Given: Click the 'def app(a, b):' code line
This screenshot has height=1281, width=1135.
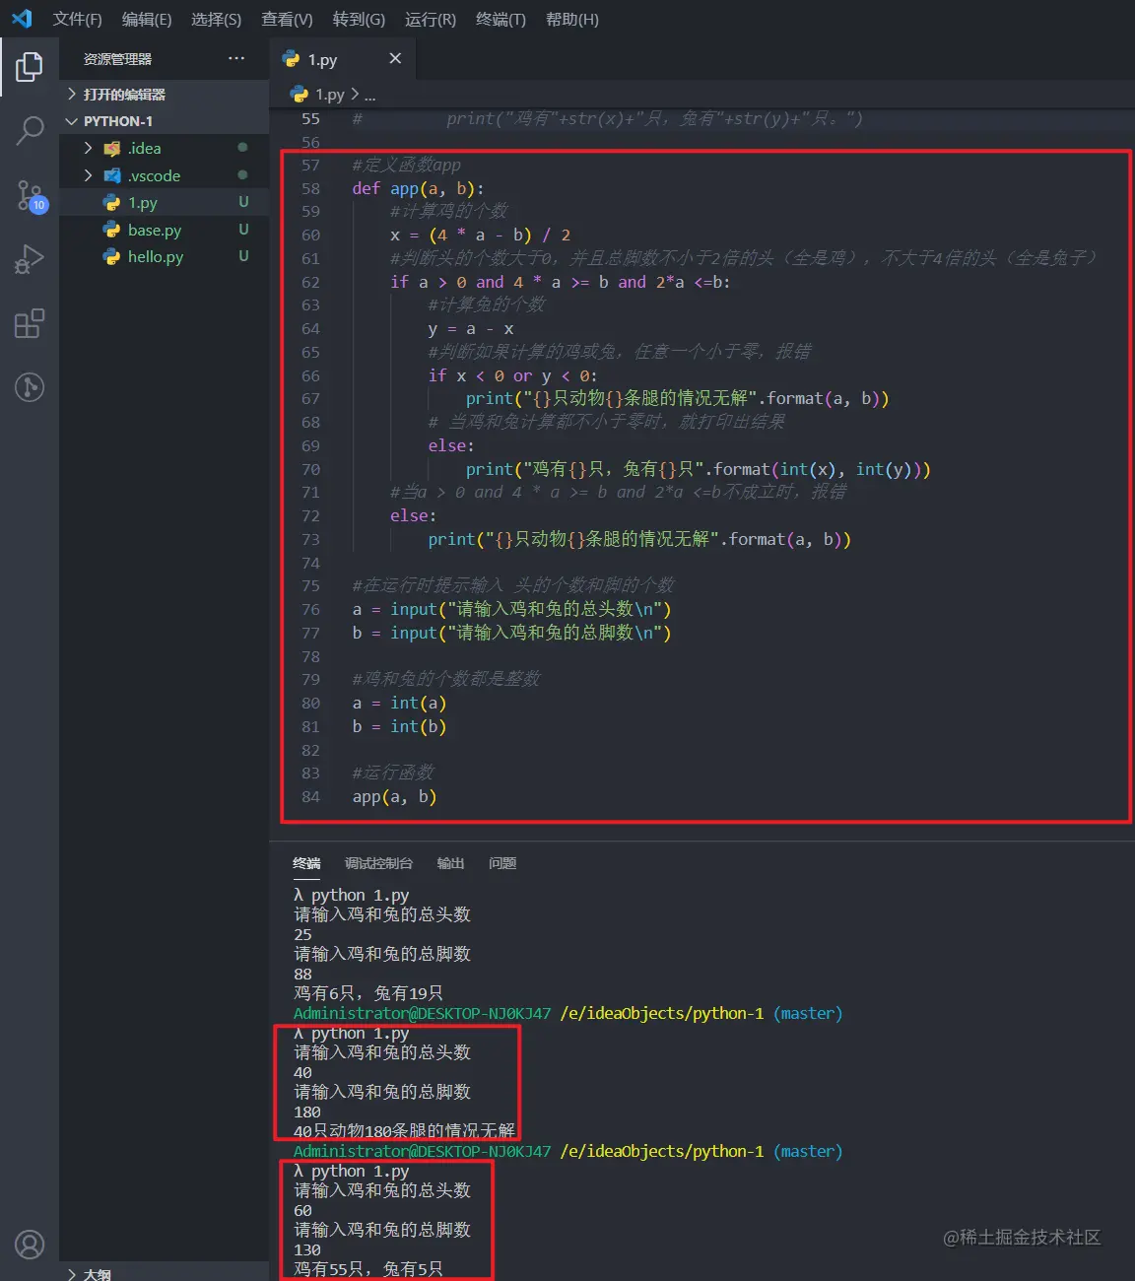Looking at the screenshot, I should (x=418, y=188).
